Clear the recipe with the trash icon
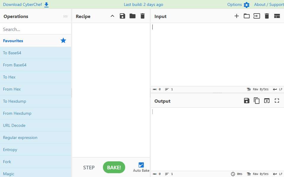 click(x=143, y=16)
